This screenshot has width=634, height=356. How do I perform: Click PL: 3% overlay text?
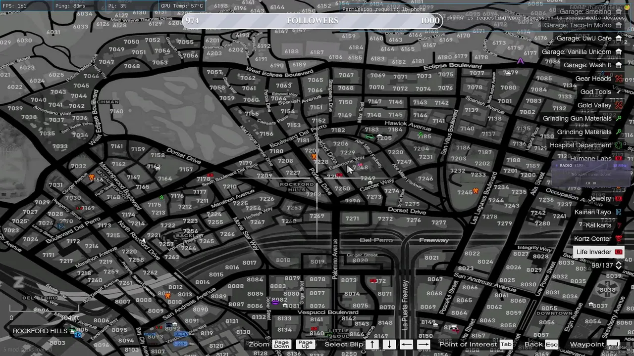click(117, 6)
